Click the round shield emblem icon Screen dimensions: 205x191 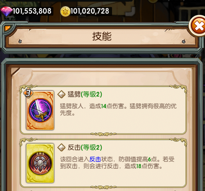40,163
